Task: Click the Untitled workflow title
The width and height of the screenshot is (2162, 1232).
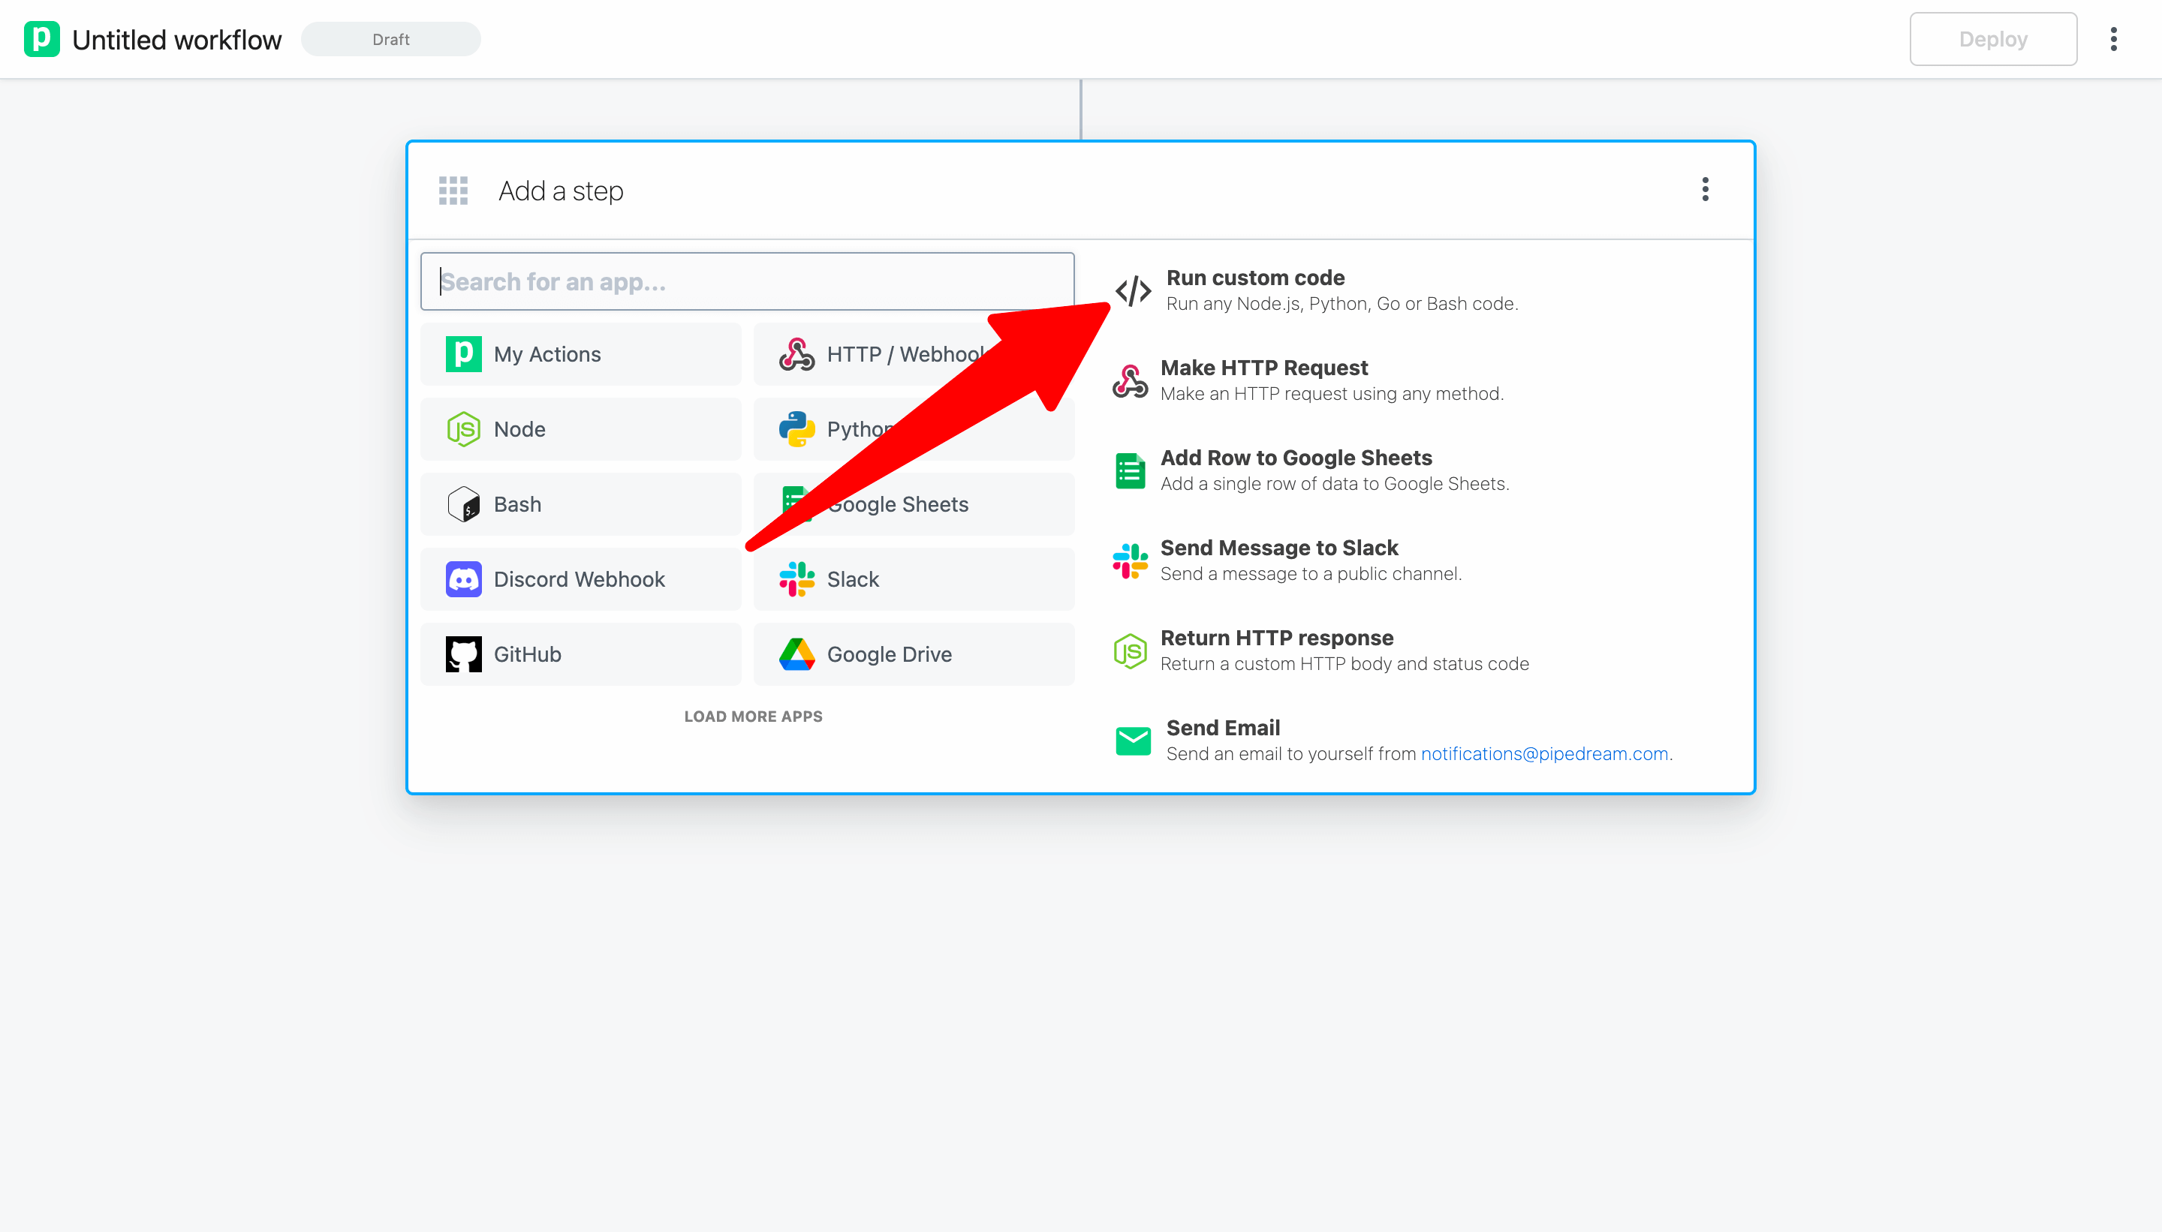Action: [x=177, y=40]
